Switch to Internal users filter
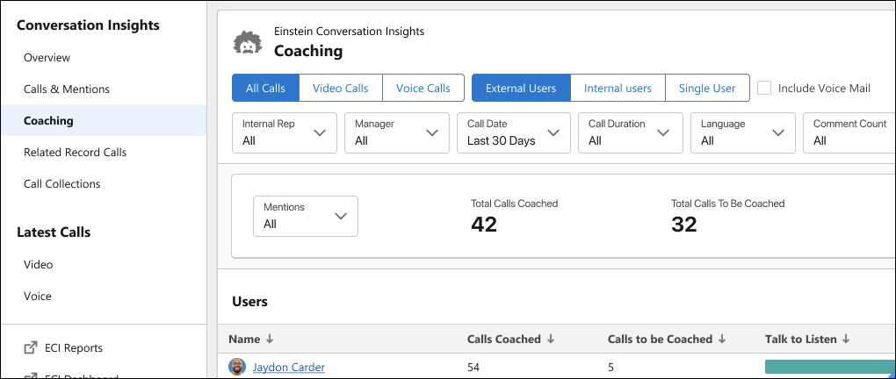 pyautogui.click(x=618, y=88)
